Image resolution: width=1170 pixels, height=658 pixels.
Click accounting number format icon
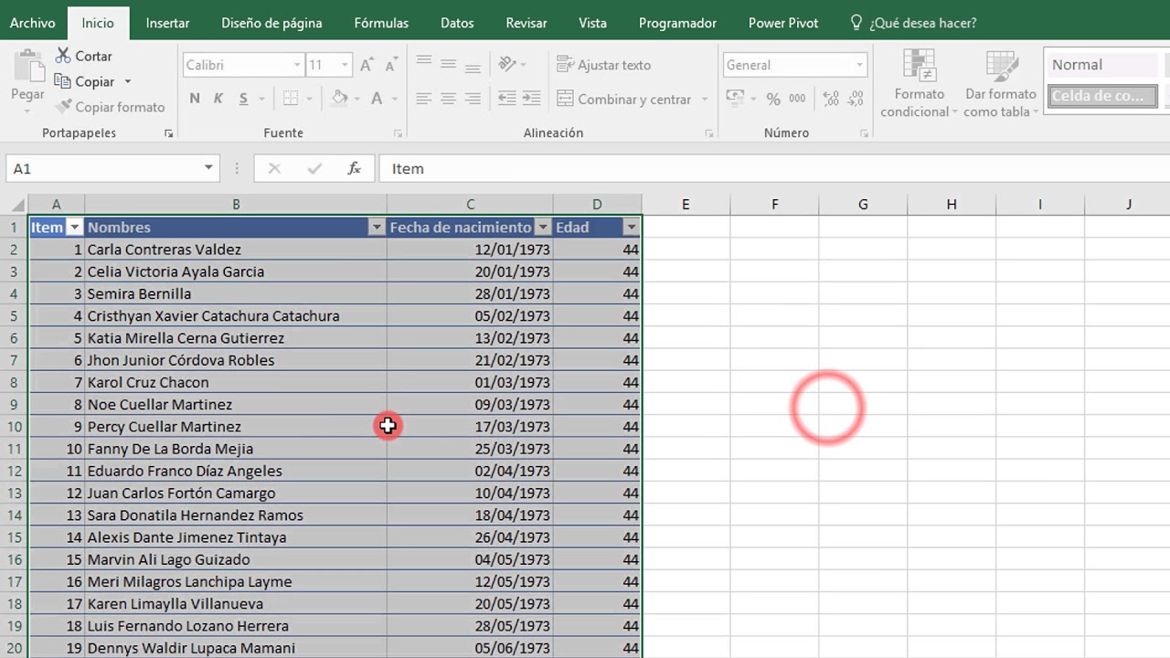point(734,99)
